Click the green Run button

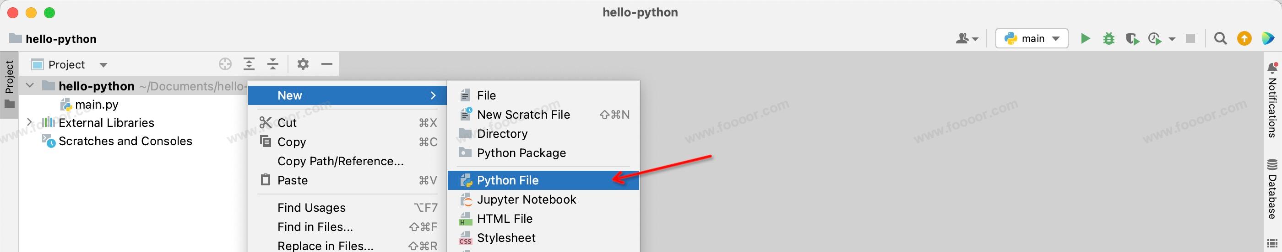point(1085,38)
